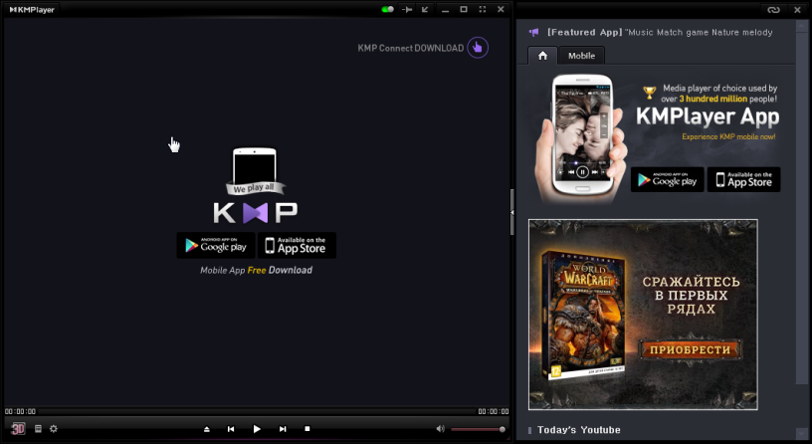Close the side panel

pyautogui.click(x=797, y=10)
